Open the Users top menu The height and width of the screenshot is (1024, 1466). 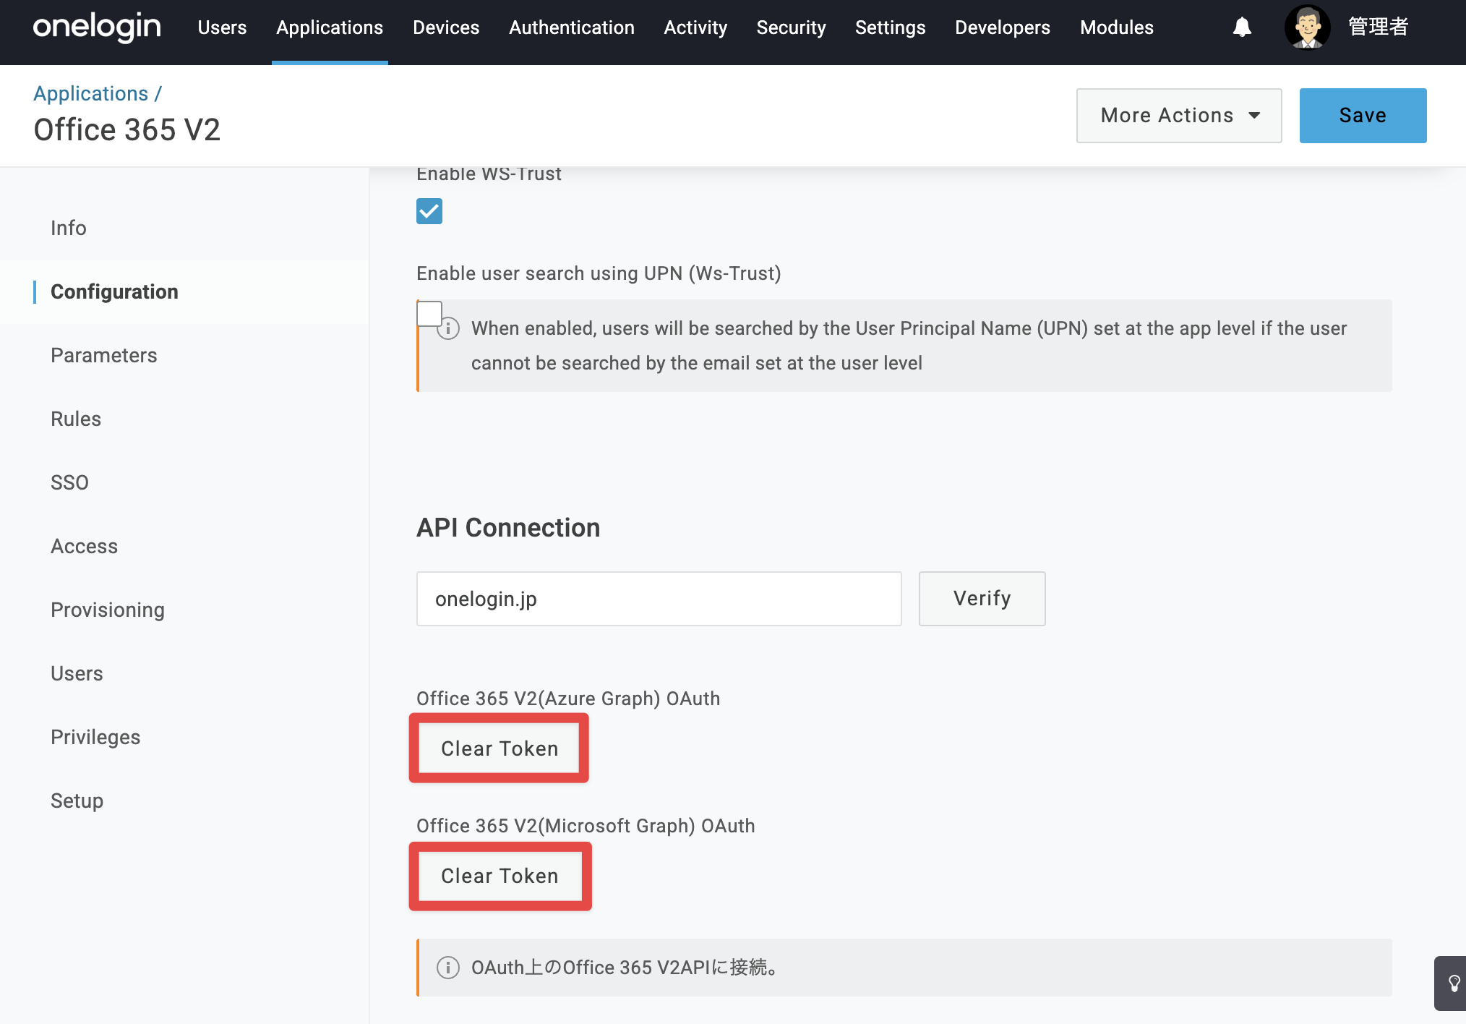tap(222, 27)
